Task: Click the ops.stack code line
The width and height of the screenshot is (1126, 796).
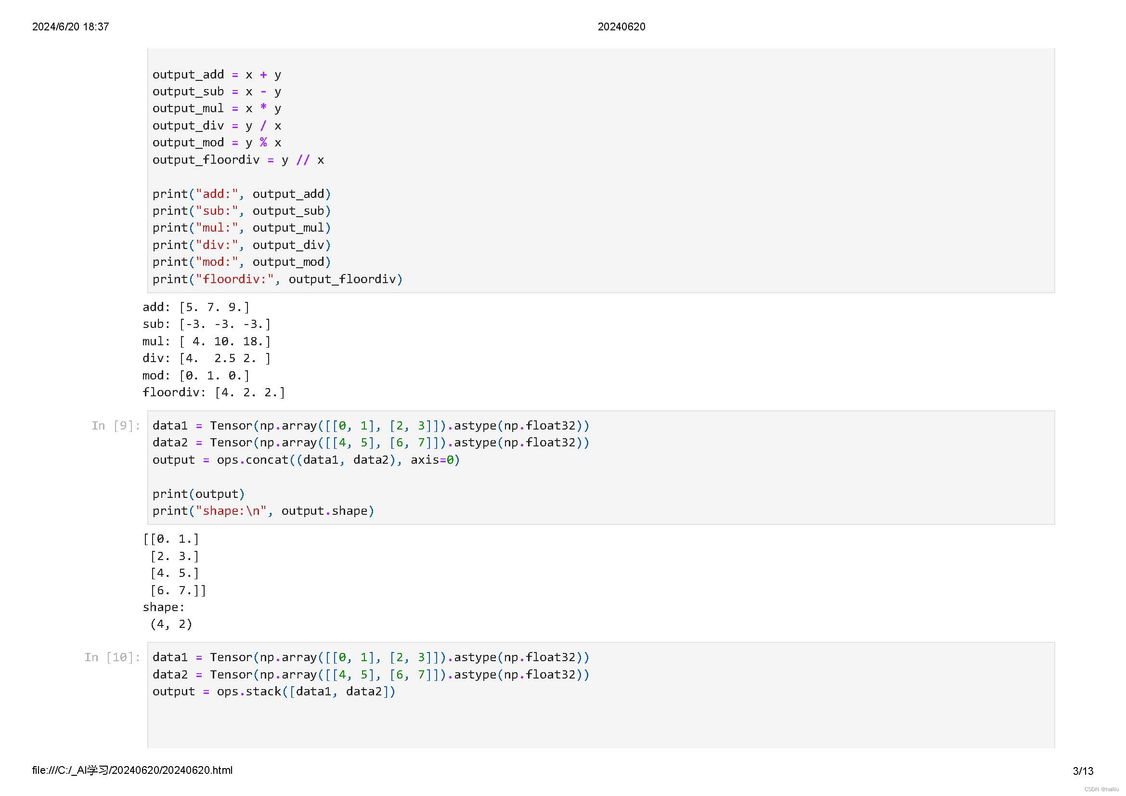Action: (x=273, y=692)
